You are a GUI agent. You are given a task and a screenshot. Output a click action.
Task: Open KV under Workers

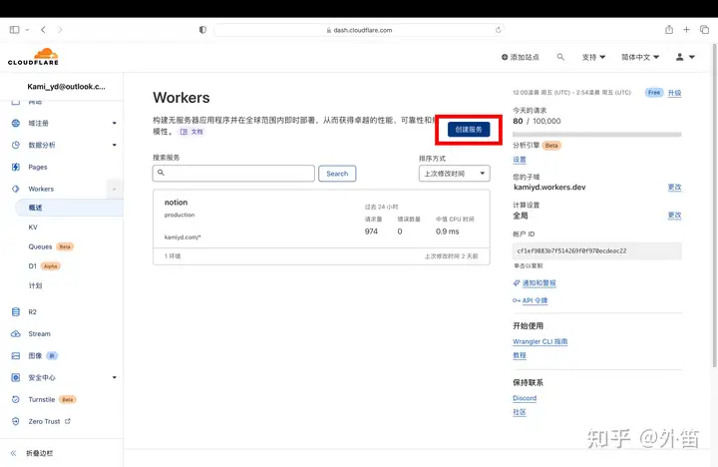33,227
